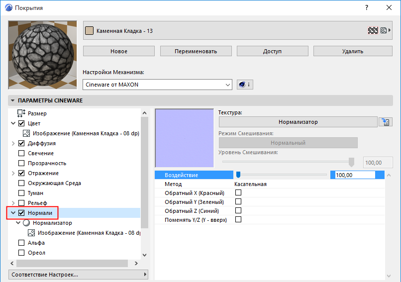
Task: Select image icon under Цвет channel
Action: (x=26, y=133)
